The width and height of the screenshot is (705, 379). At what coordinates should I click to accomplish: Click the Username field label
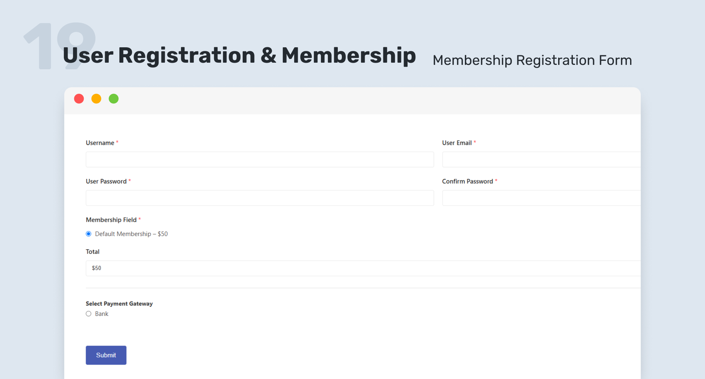click(x=100, y=143)
